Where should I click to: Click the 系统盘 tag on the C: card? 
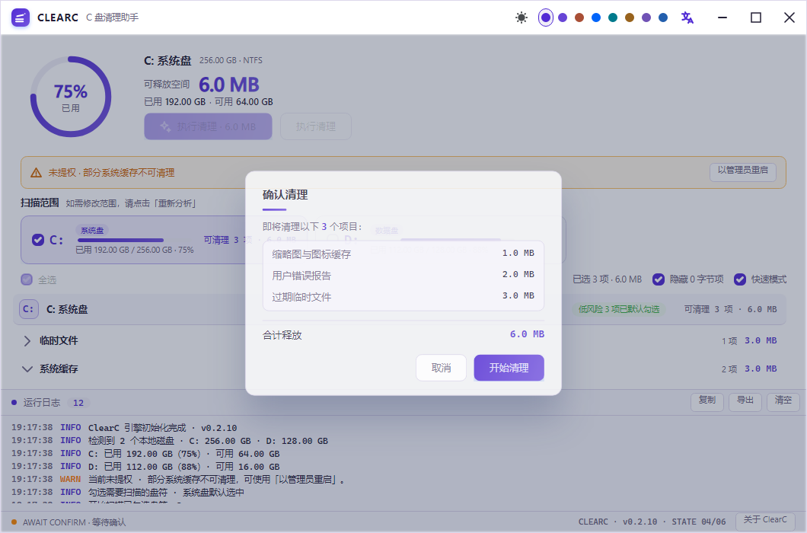tap(92, 230)
